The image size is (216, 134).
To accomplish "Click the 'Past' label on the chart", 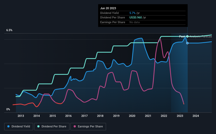I will point(182,36).
